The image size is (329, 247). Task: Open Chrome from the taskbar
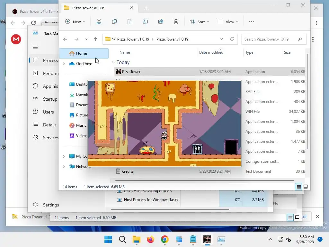(x=165, y=239)
